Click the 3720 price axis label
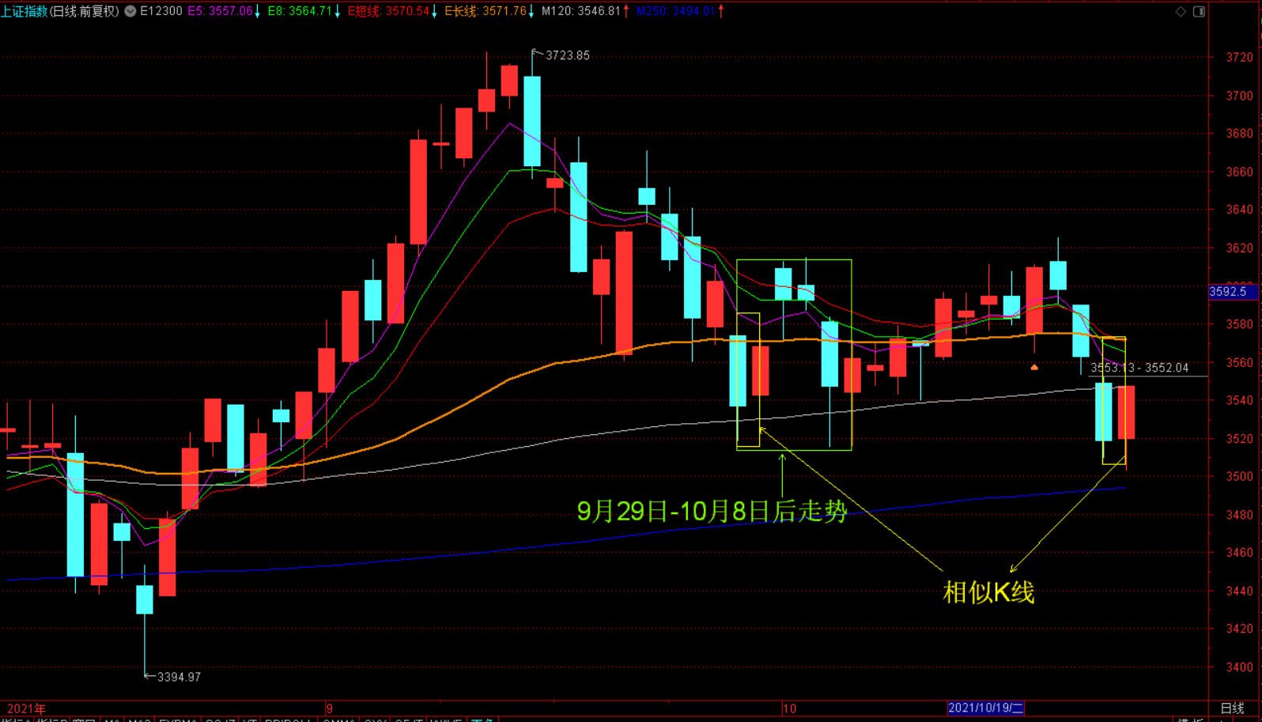Viewport: 1262px width, 722px height. [1239, 57]
